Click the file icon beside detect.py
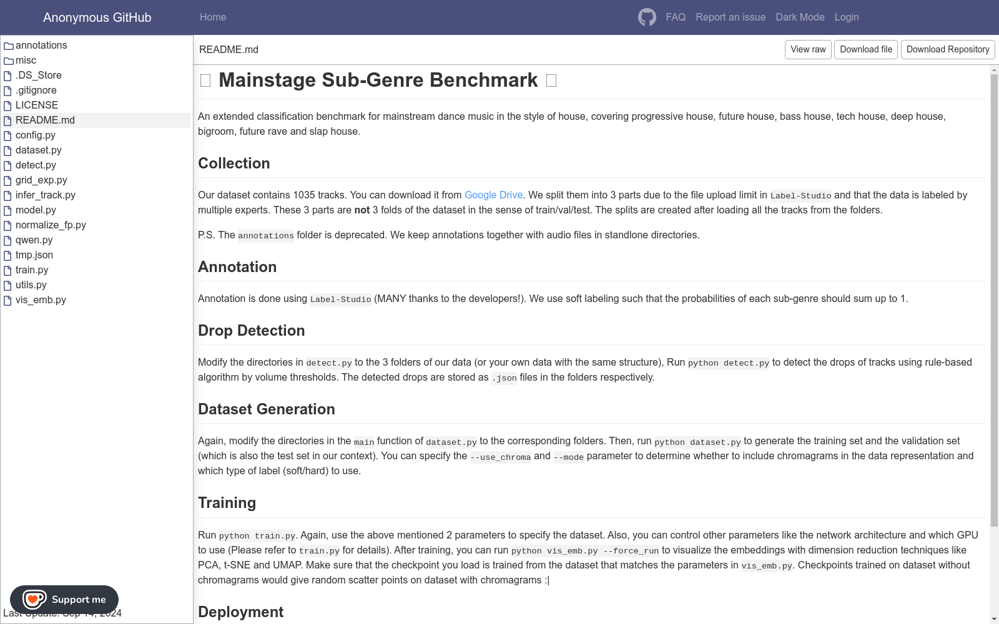Image resolution: width=999 pixels, height=624 pixels. pos(8,165)
